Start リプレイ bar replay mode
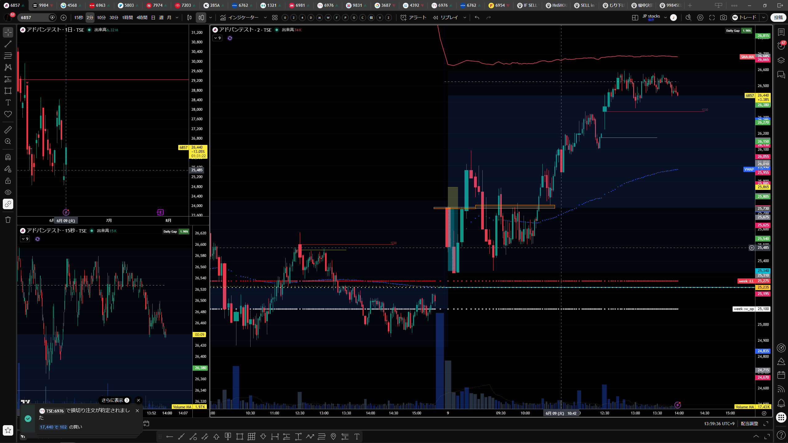The image size is (788, 443). (x=446, y=18)
